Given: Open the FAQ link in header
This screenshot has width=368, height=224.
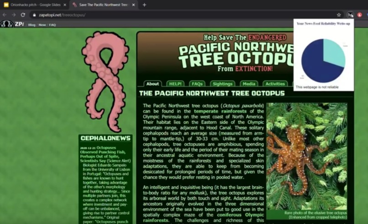Looking at the screenshot, I should [x=53, y=25].
